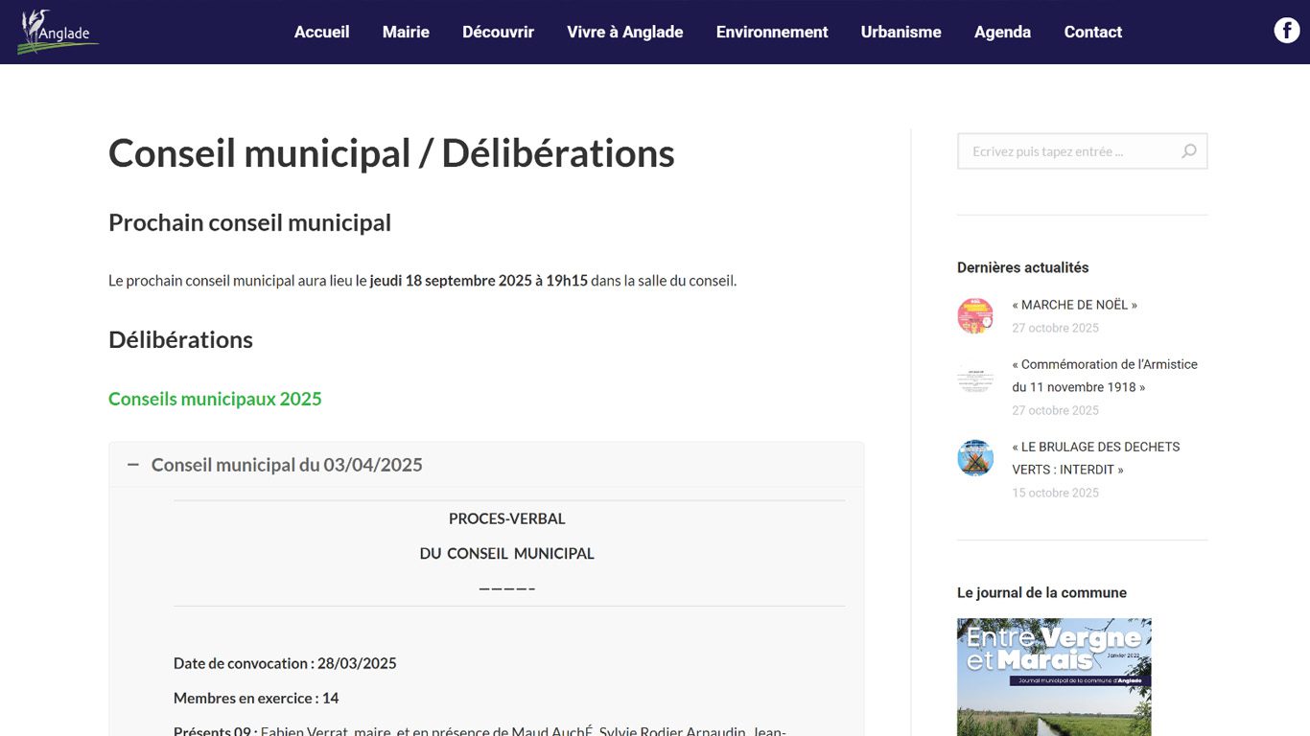Go to the Contact page
Image resolution: width=1310 pixels, height=736 pixels.
(1092, 32)
